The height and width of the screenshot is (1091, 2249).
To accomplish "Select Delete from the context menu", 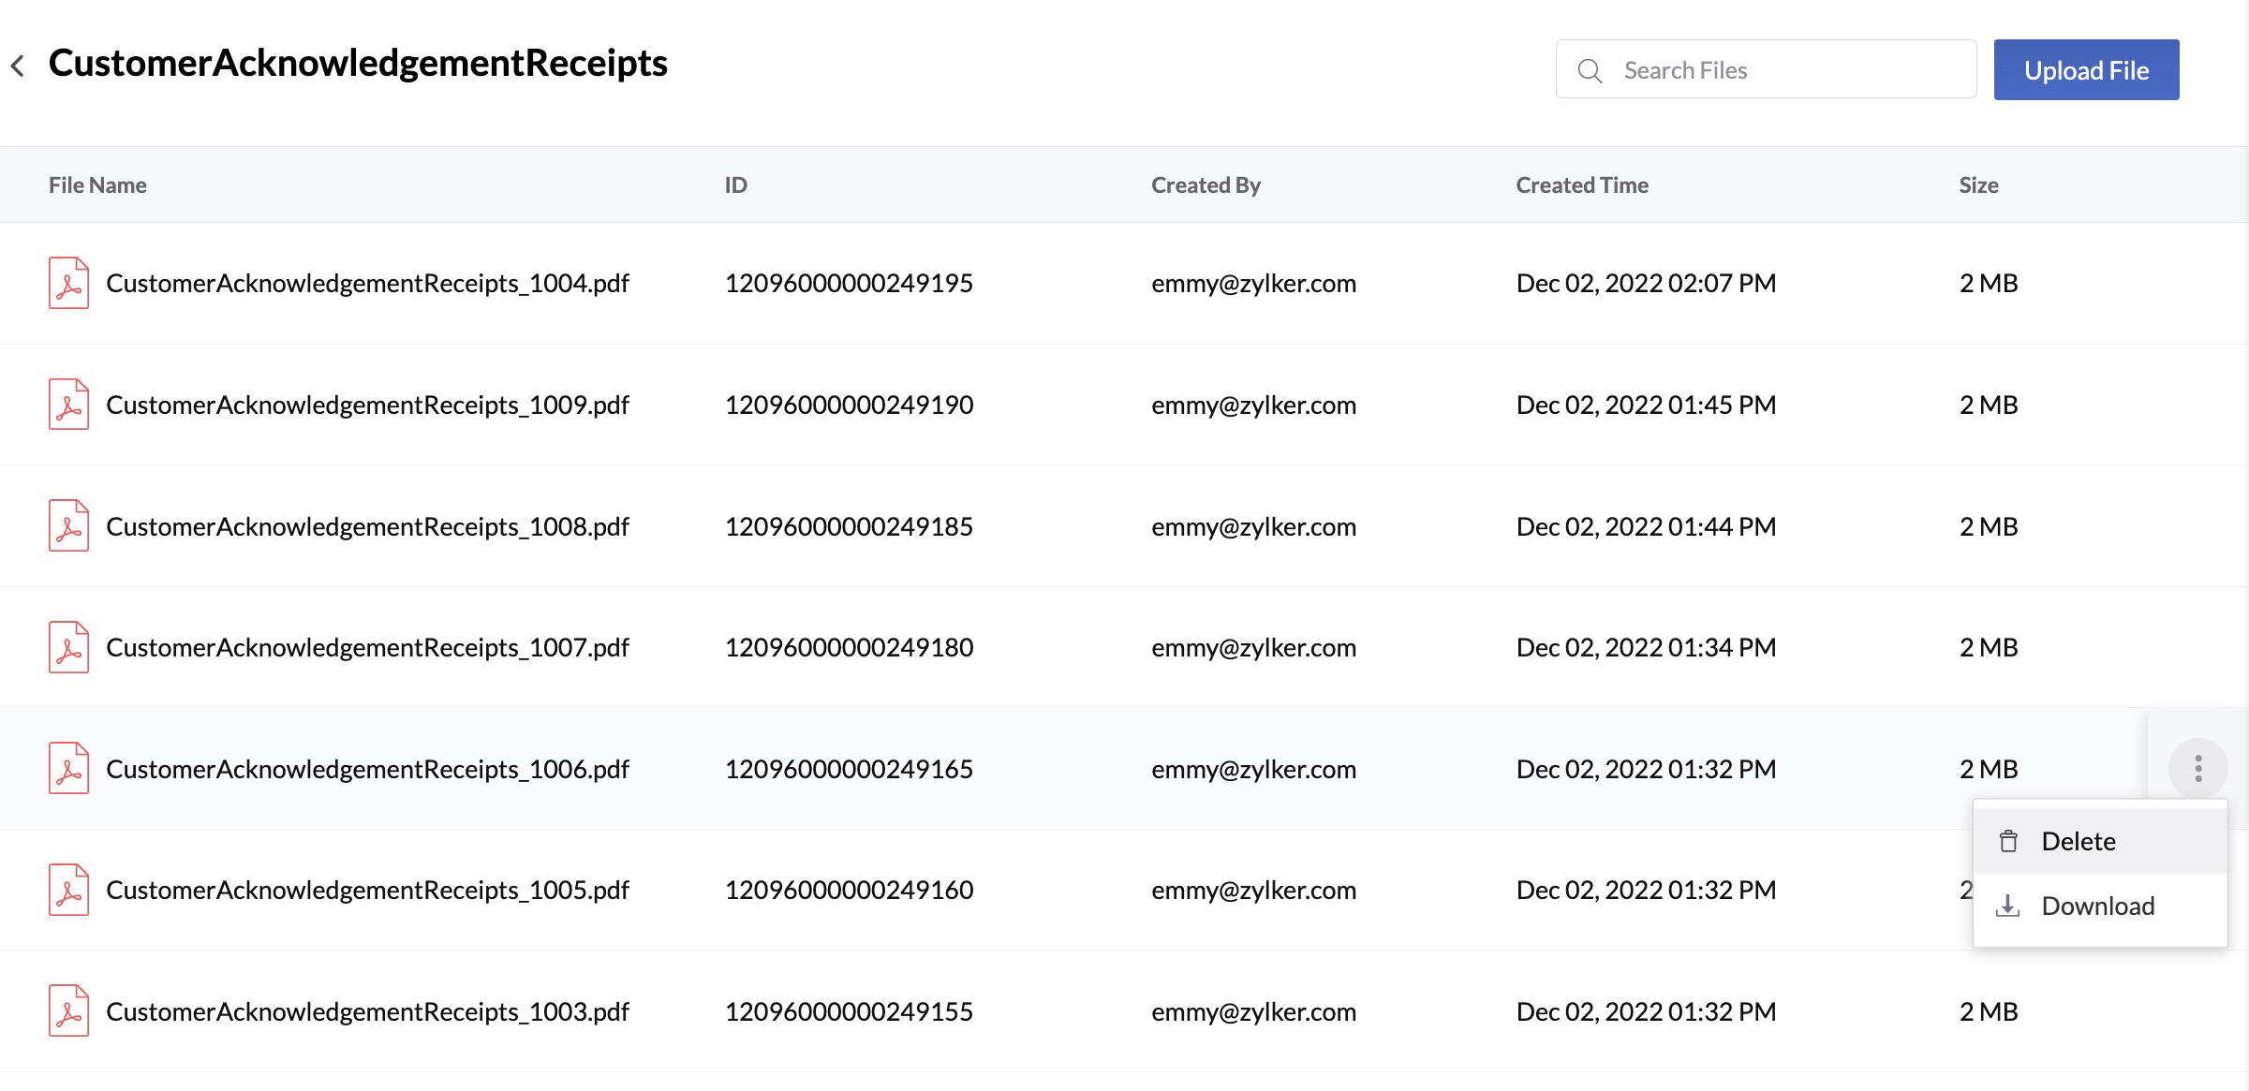I will (2079, 841).
